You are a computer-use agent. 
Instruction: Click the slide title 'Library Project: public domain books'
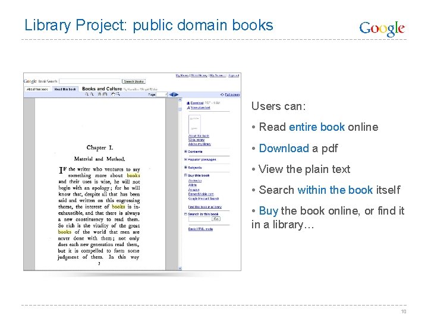149,26
